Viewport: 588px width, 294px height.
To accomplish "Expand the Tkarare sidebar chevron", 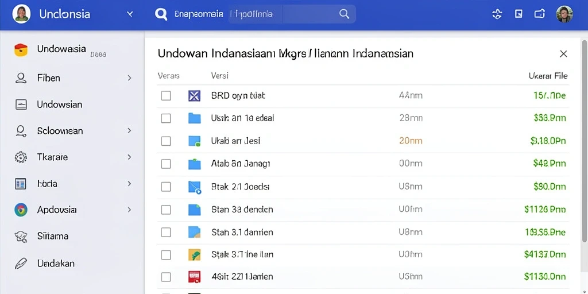I will tap(129, 157).
